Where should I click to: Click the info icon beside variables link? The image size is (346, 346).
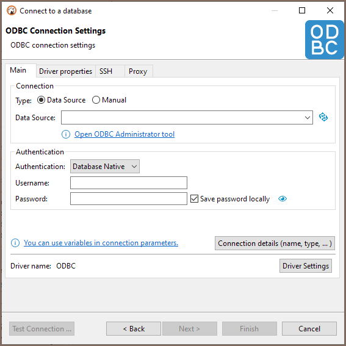point(15,243)
